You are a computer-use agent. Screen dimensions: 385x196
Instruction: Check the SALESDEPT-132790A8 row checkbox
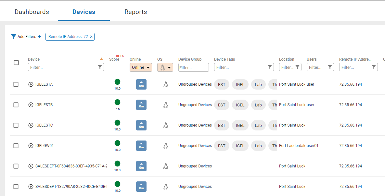pyautogui.click(x=16, y=187)
